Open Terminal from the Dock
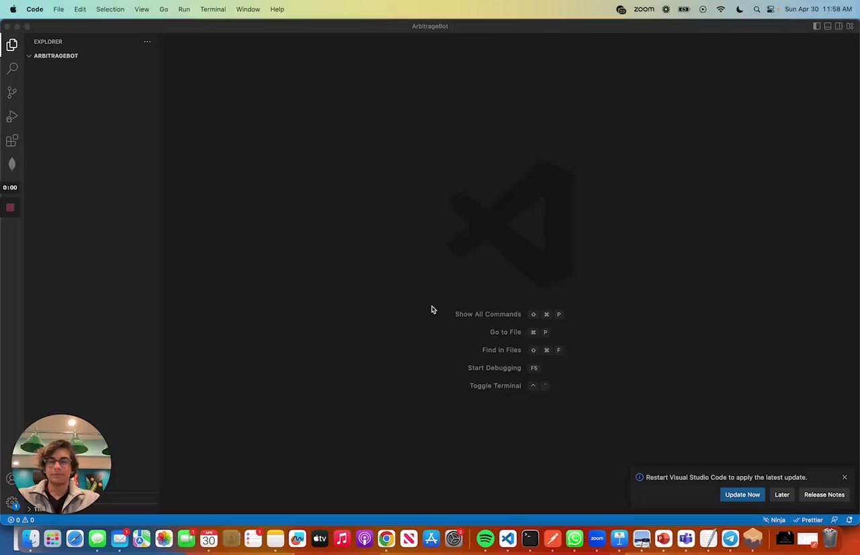Viewport: 860px width, 555px height. pyautogui.click(x=530, y=538)
